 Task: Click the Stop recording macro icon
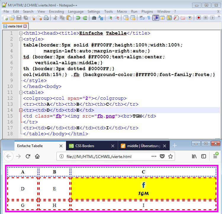point(205,18)
